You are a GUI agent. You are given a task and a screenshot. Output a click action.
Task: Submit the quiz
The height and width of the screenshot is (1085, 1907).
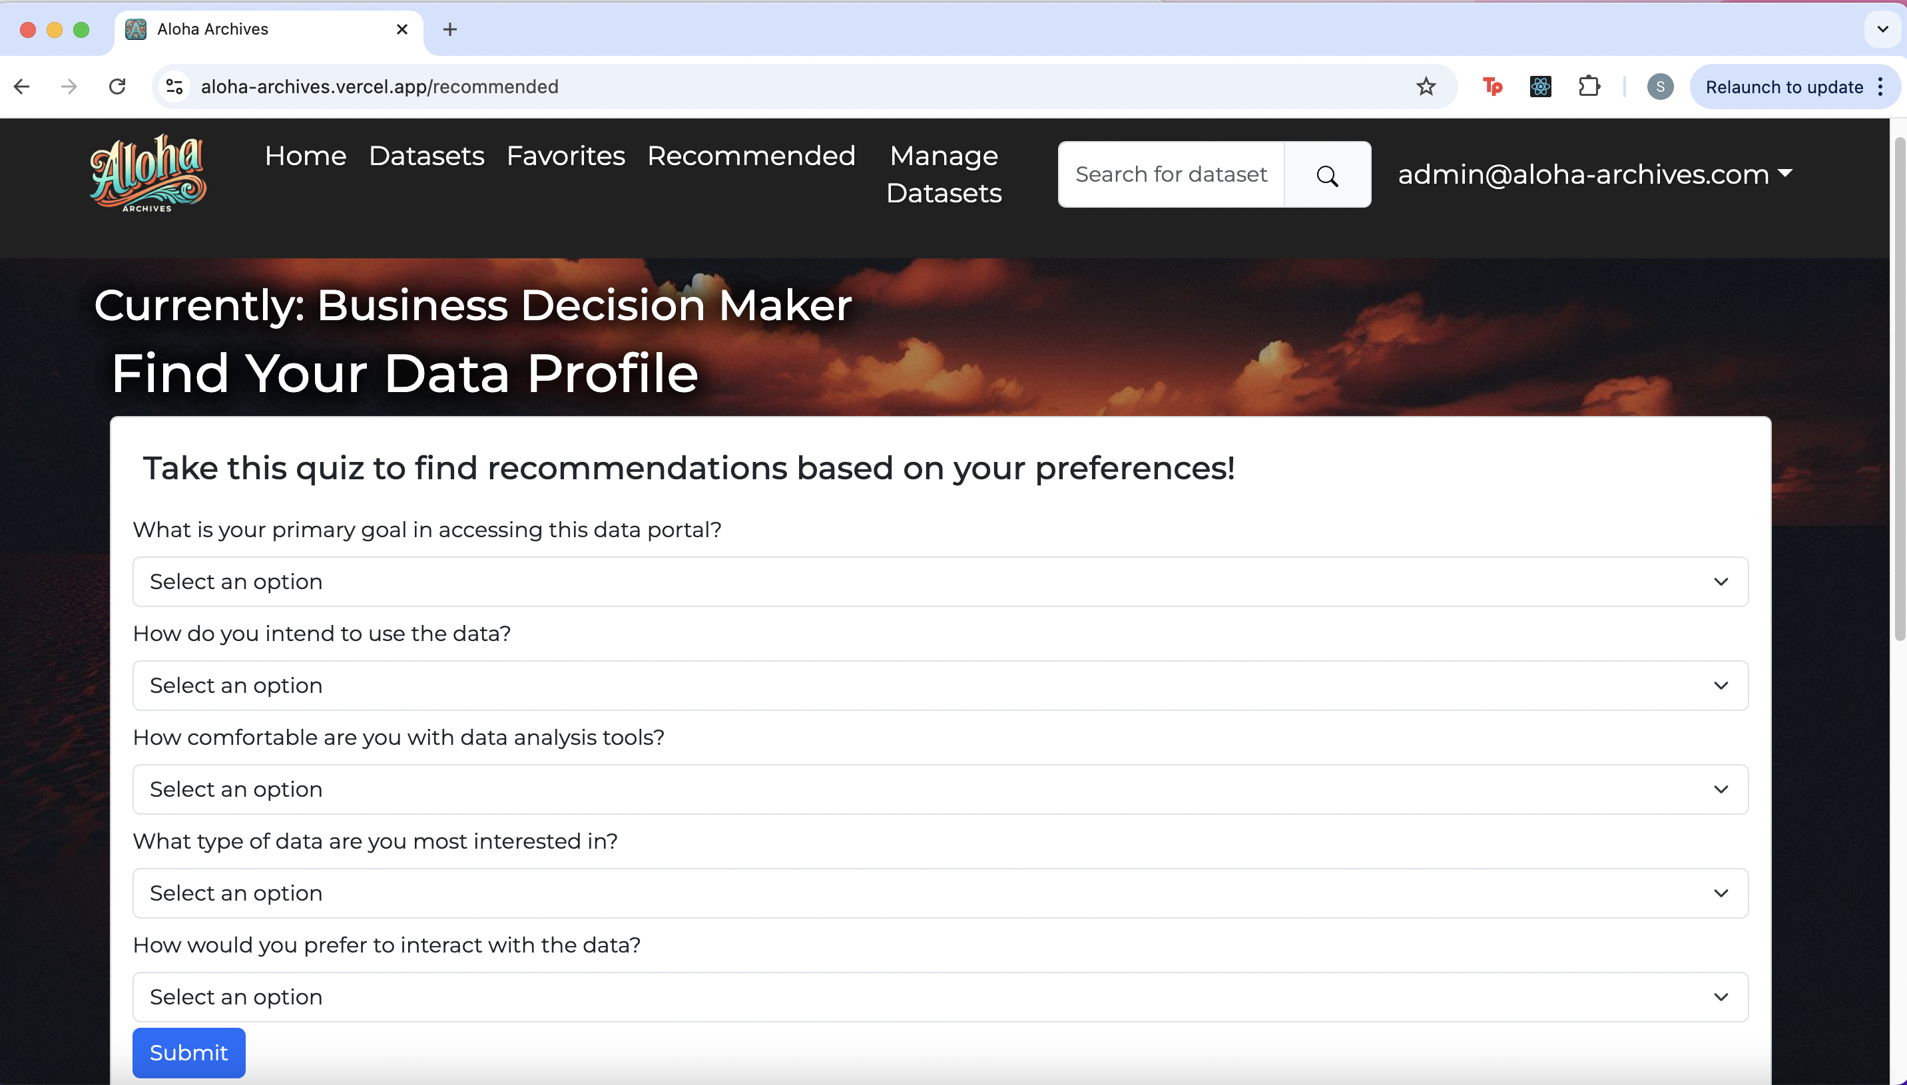coord(188,1052)
